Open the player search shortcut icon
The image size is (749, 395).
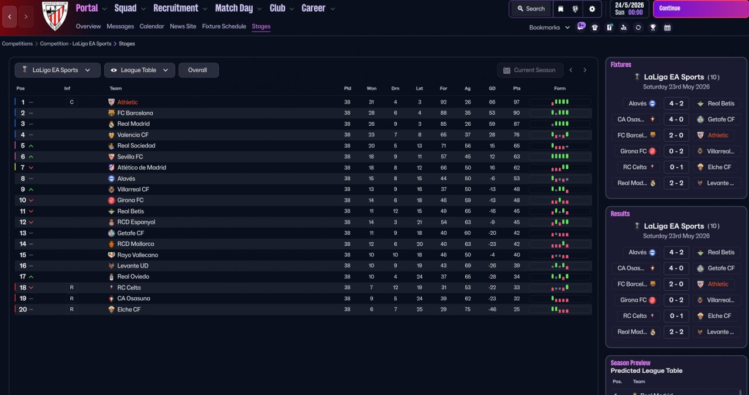(x=624, y=28)
